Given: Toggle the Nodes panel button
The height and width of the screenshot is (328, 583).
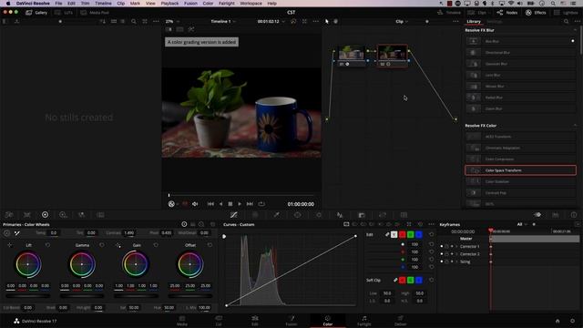Looking at the screenshot, I should [x=507, y=12].
